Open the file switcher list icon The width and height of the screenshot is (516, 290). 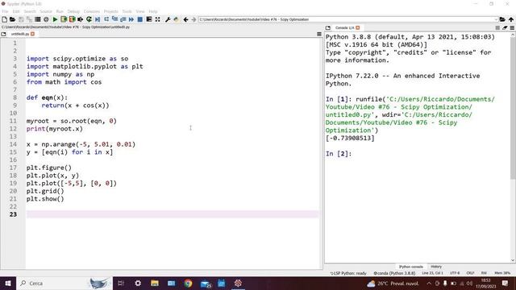coord(38,19)
